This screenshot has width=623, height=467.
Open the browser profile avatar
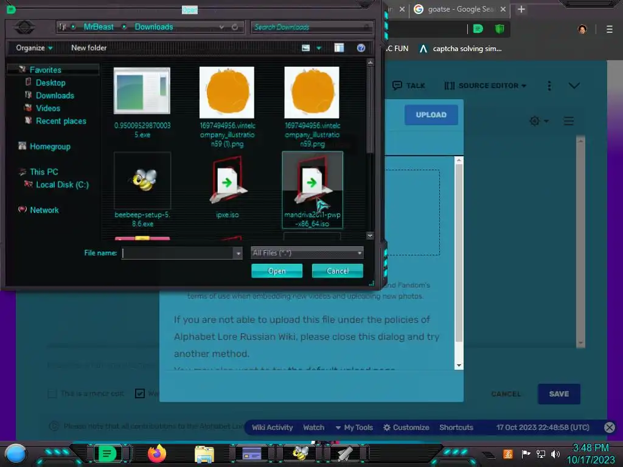coord(582,29)
